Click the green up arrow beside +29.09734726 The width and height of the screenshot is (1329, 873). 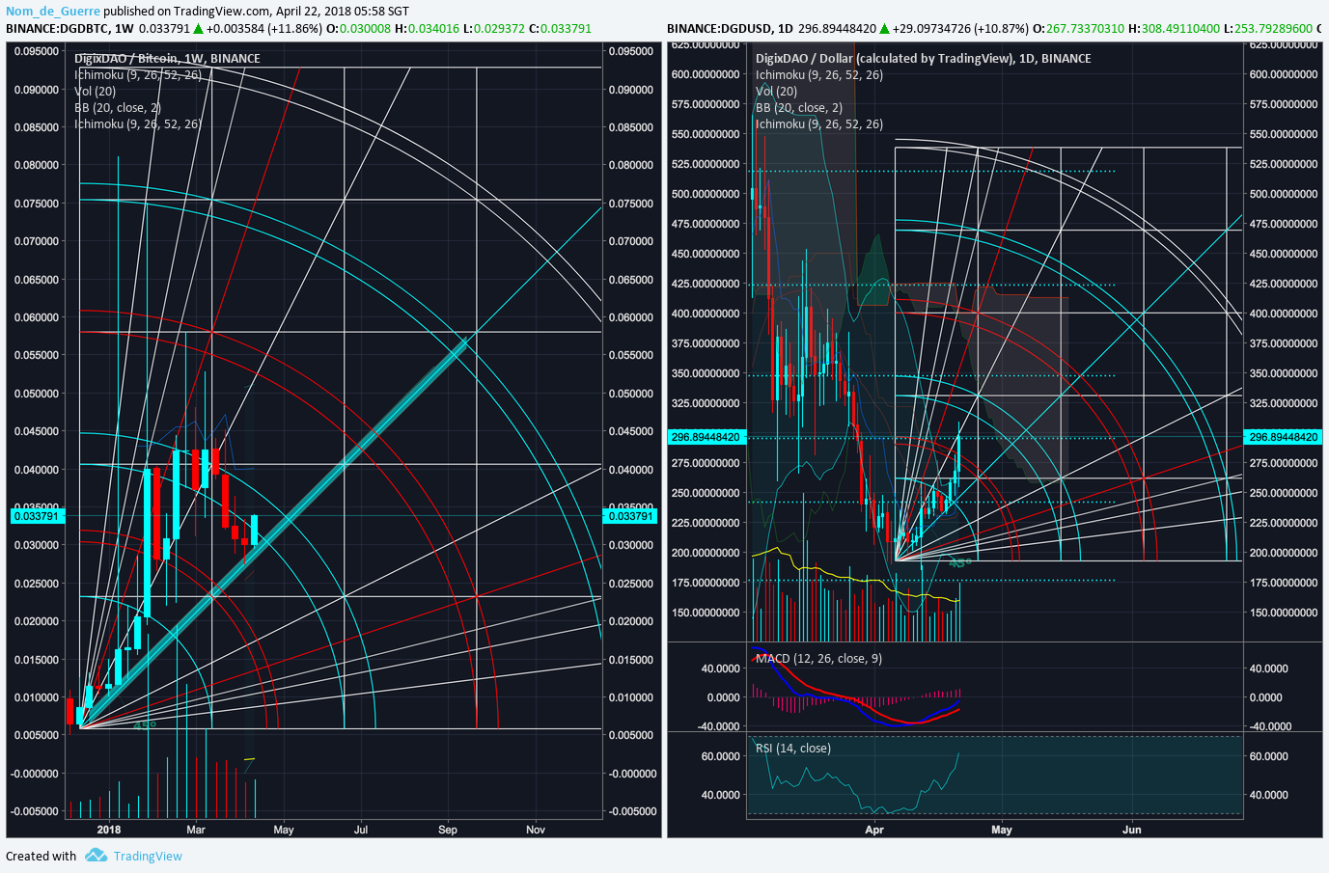884,28
